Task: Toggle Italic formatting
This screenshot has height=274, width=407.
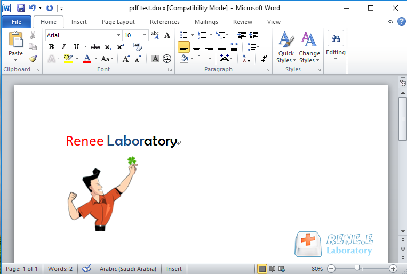Action: (64, 47)
